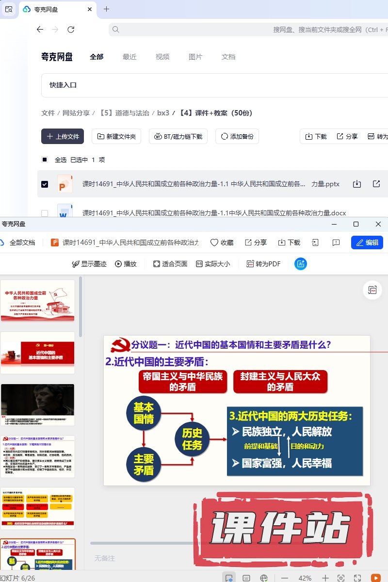Screen dimensions: 388x582
Task: Click the blue AI assistant icon
Action: 301,264
